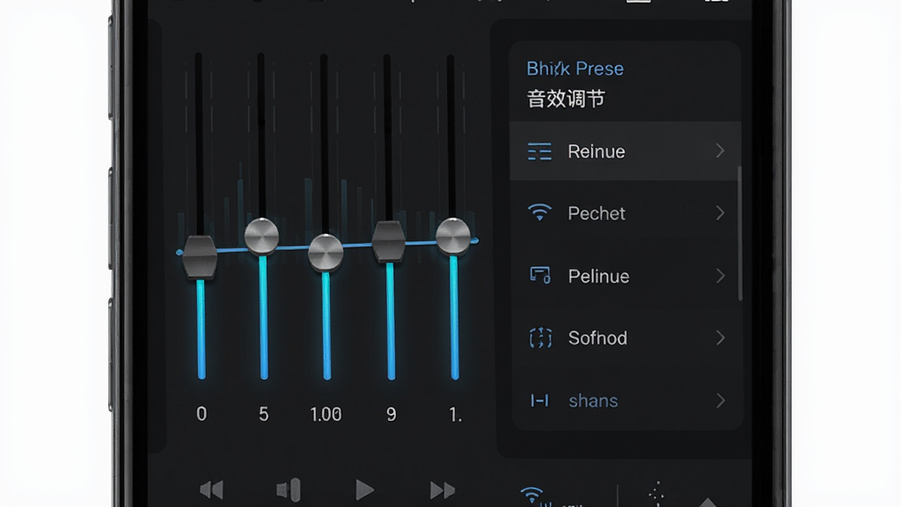Select the Reinue menu entry

coord(624,151)
